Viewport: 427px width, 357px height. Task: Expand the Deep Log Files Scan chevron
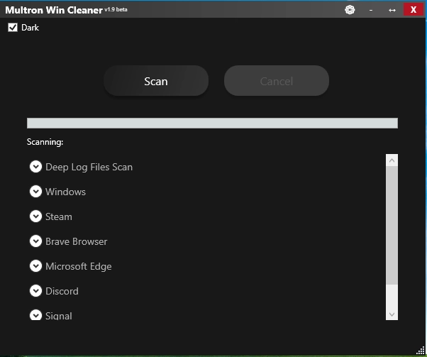[35, 167]
